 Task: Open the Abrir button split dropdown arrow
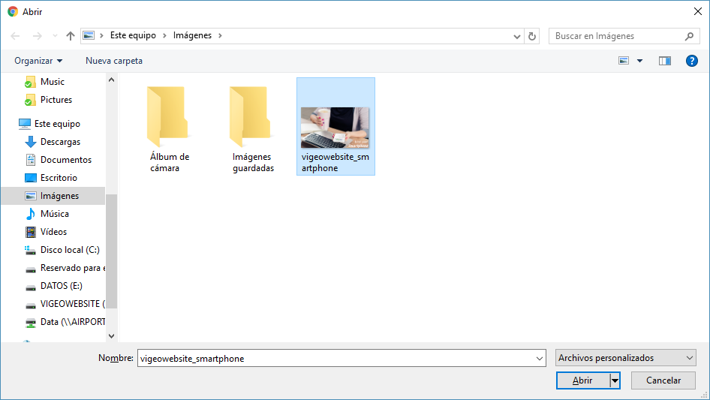pyautogui.click(x=615, y=380)
